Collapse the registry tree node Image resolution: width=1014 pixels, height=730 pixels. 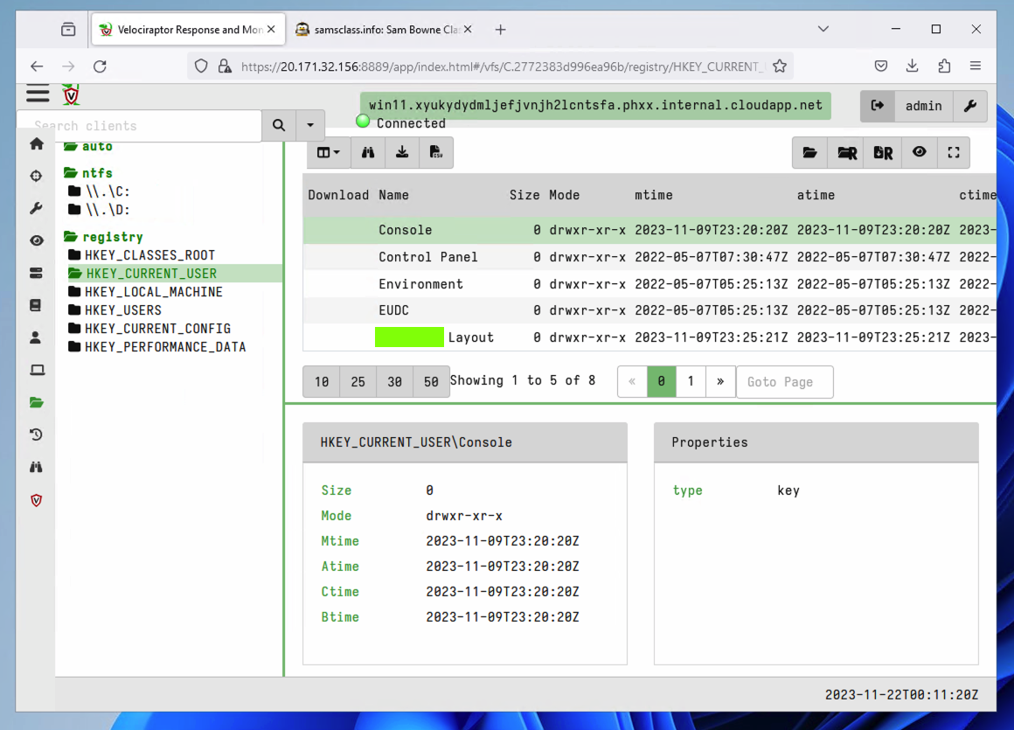tap(103, 237)
